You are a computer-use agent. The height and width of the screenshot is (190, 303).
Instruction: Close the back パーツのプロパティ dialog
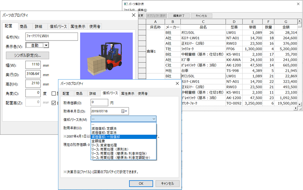(134, 15)
